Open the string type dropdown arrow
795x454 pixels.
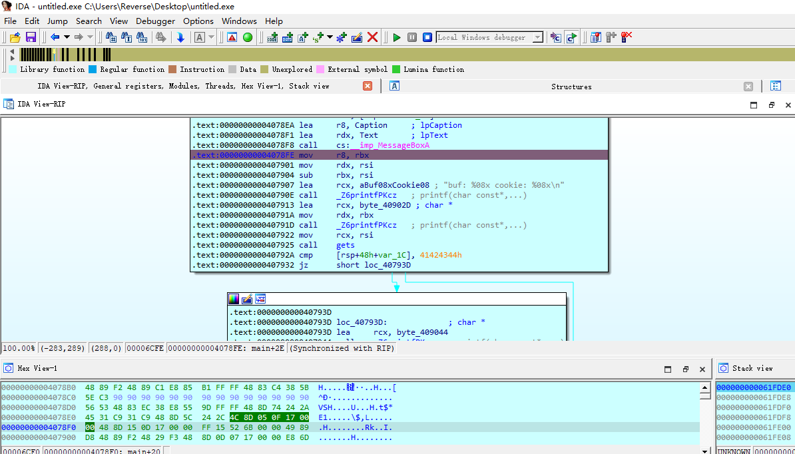(330, 37)
